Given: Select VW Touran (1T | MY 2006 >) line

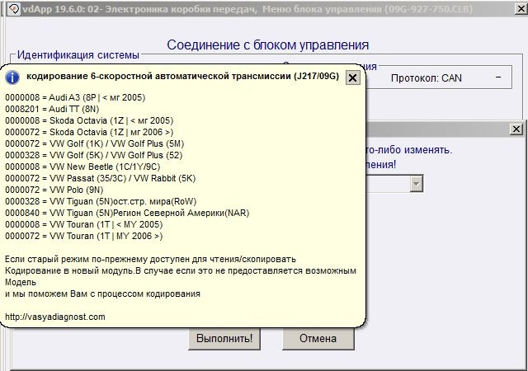Looking at the screenshot, I should pos(84,236).
